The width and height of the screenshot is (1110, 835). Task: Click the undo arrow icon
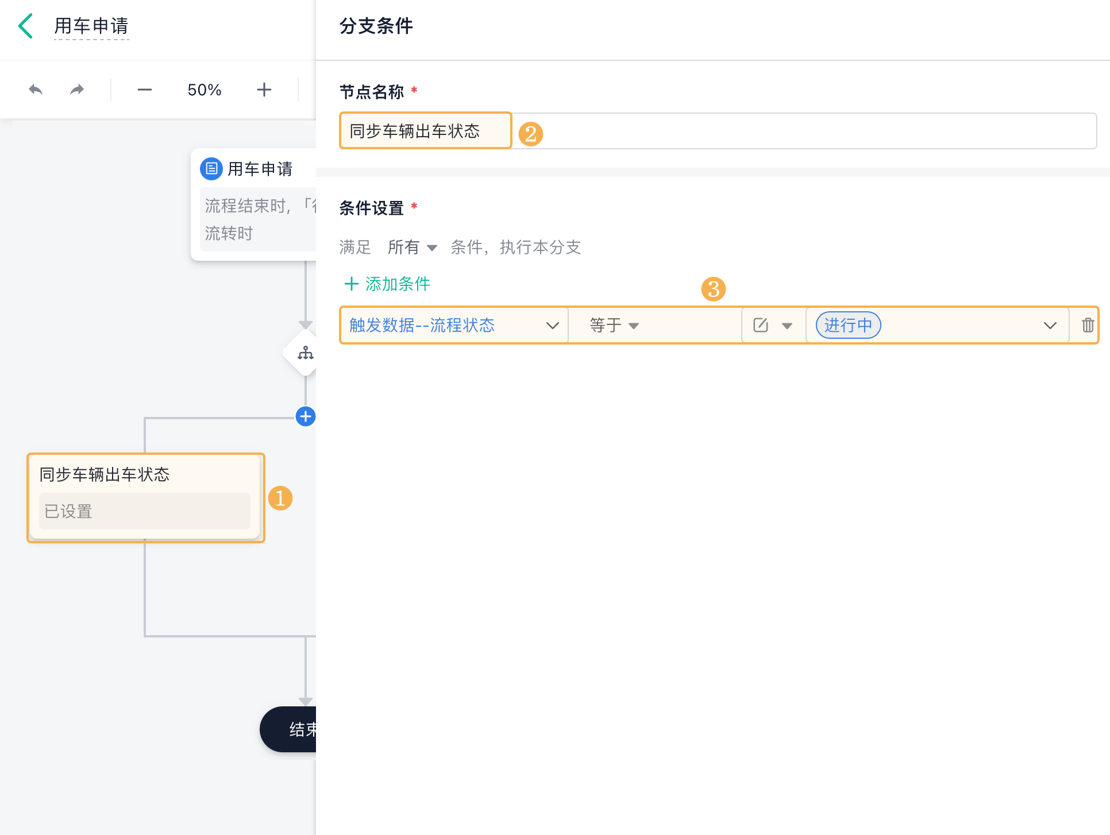click(x=36, y=90)
